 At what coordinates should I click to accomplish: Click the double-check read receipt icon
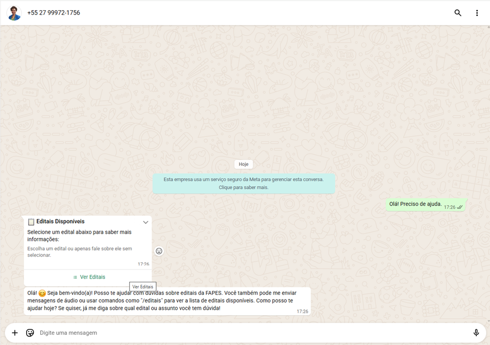(460, 207)
